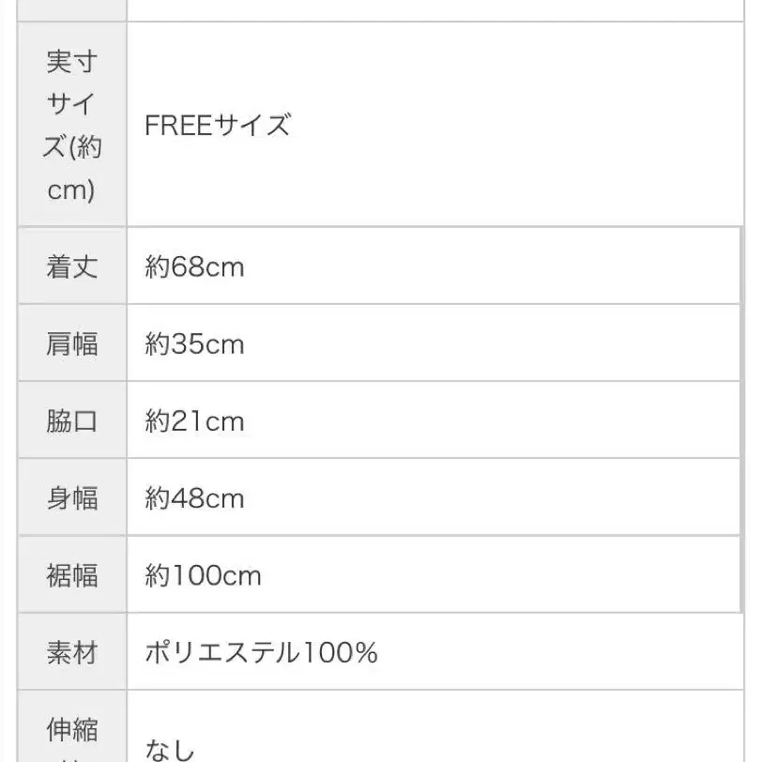Screen dimensions: 762x762
Task: Select the 約100cm hem width value
Action: 203,574
